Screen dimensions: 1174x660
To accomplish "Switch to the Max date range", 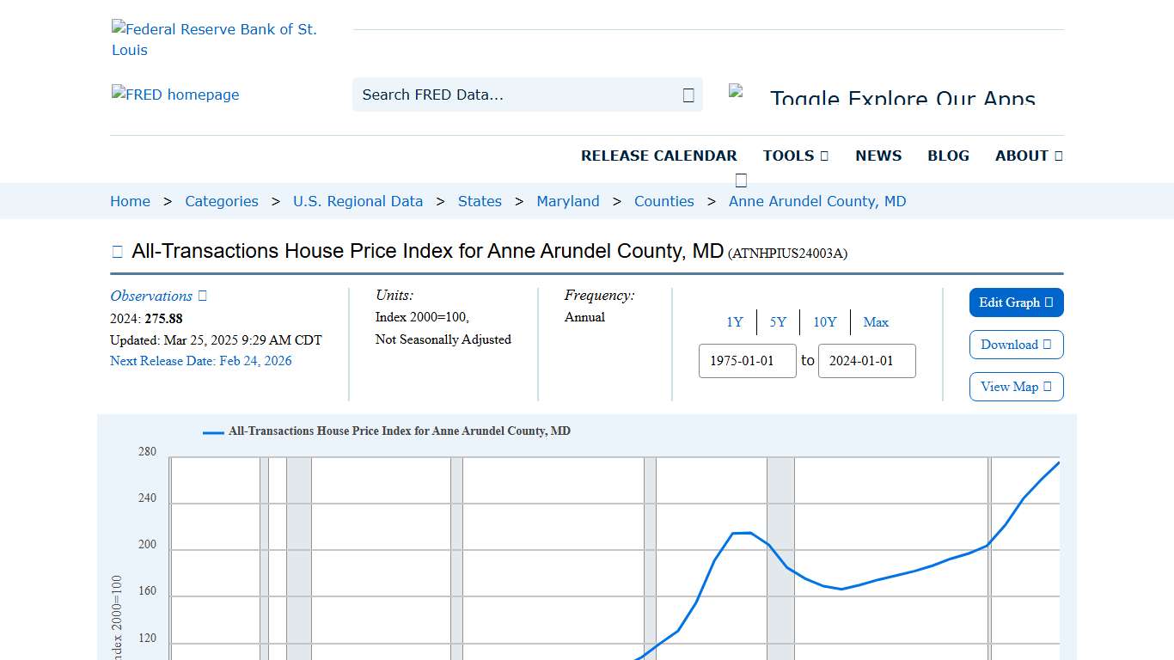I will 876,322.
